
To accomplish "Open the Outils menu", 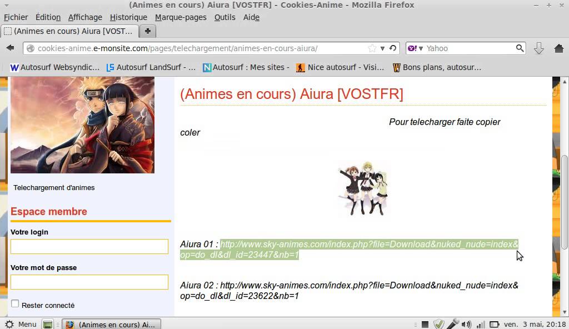I will tap(224, 17).
